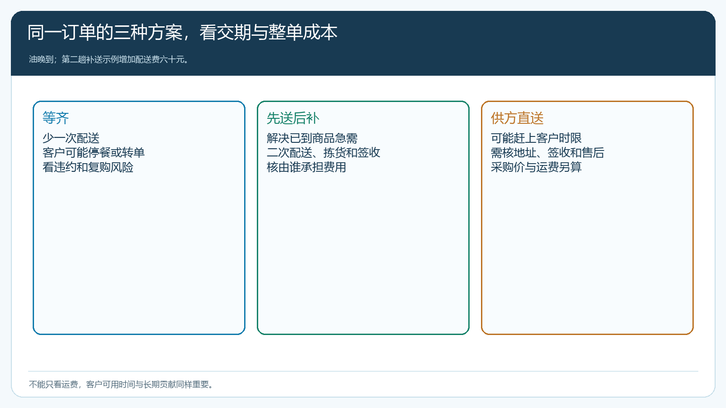Click the 等齐 card heading
The width and height of the screenshot is (726, 408).
tap(56, 118)
